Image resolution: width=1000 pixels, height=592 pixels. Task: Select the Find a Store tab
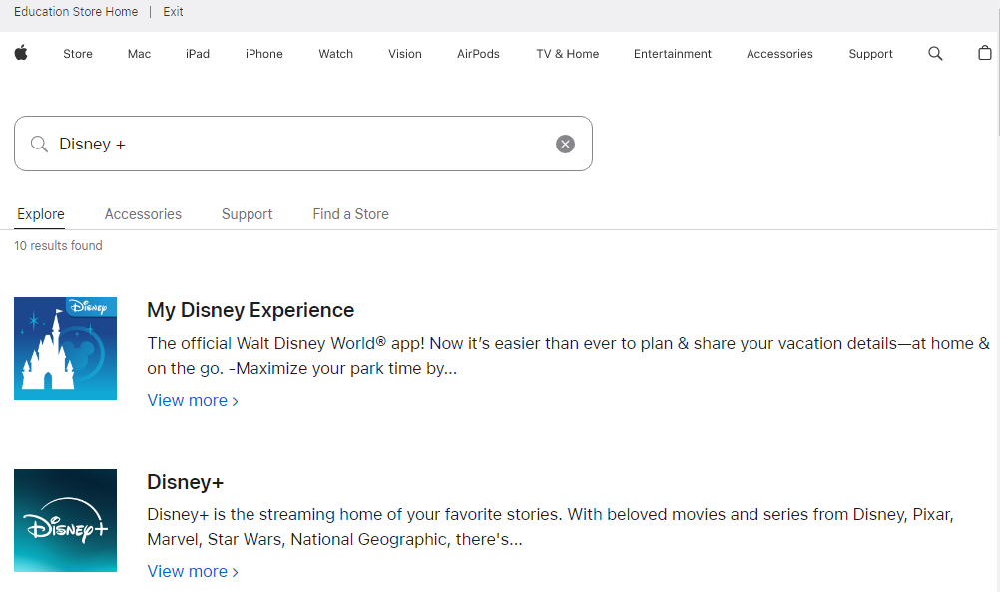tap(350, 214)
